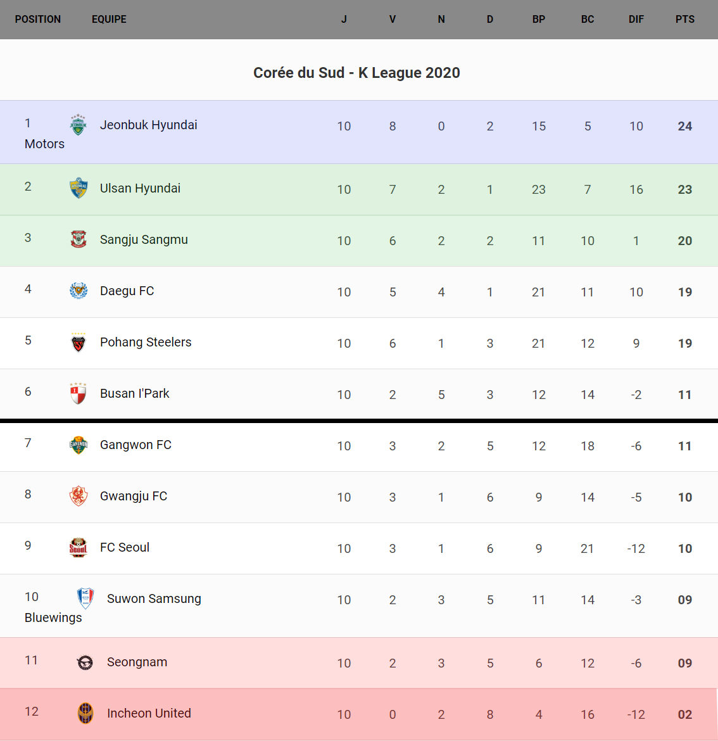The image size is (718, 741).
Task: Click the Gwangju FC emblem
Action: click(x=79, y=496)
